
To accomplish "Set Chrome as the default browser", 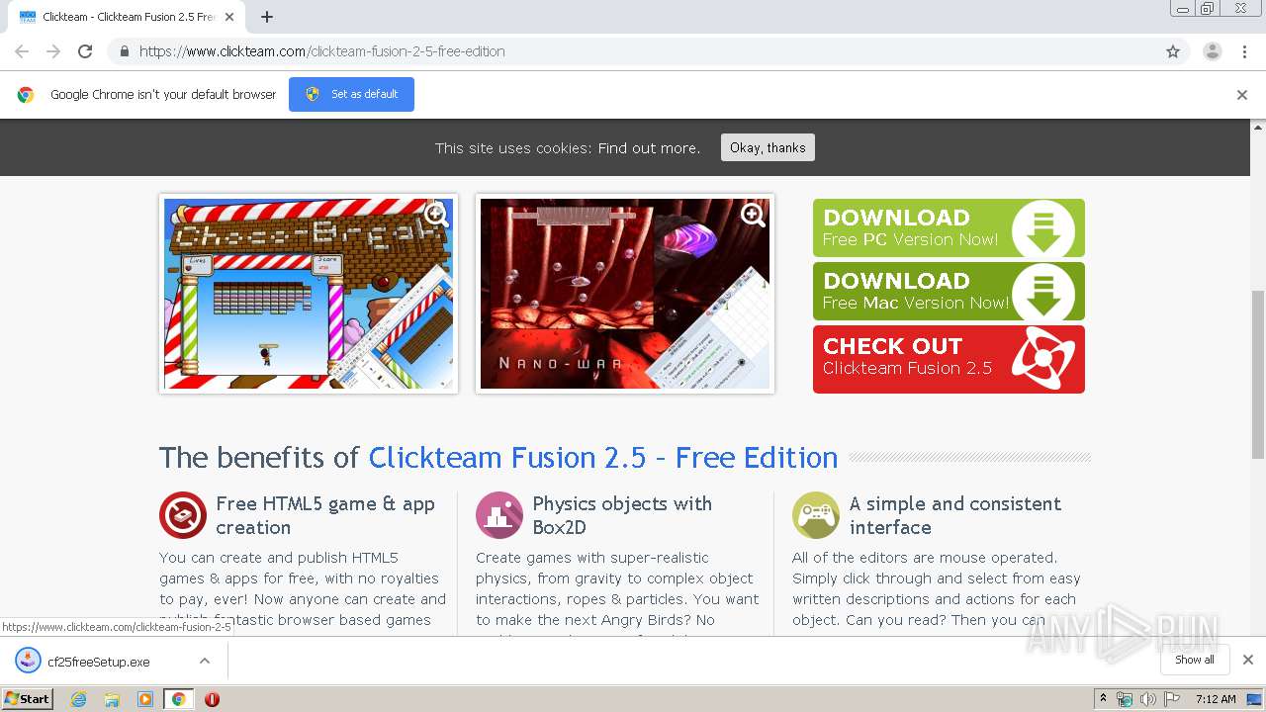I will tap(351, 94).
